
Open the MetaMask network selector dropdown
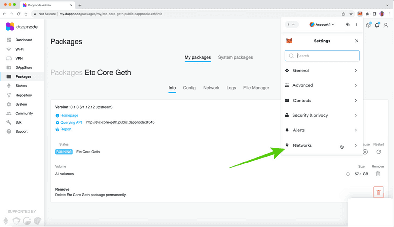291,24
